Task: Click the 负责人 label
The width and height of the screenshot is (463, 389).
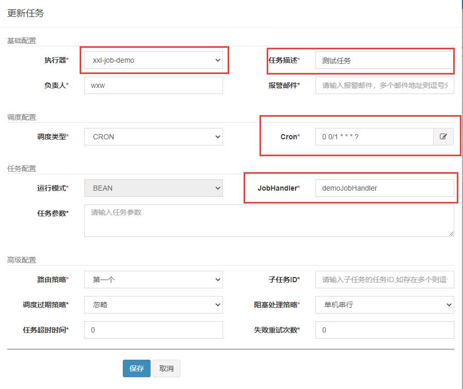Action: click(57, 85)
